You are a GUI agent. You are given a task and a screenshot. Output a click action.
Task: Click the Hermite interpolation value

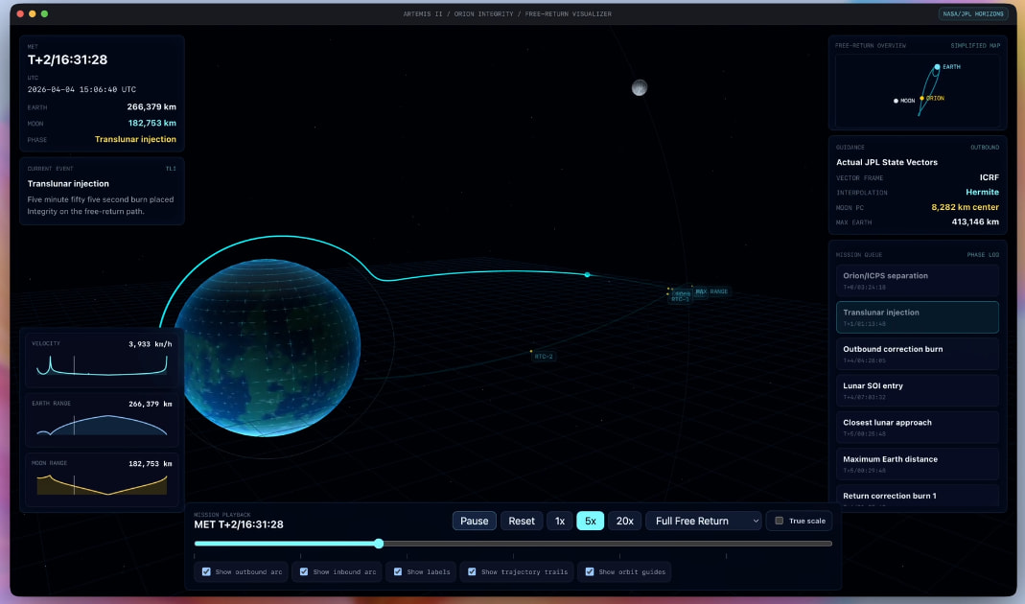982,192
